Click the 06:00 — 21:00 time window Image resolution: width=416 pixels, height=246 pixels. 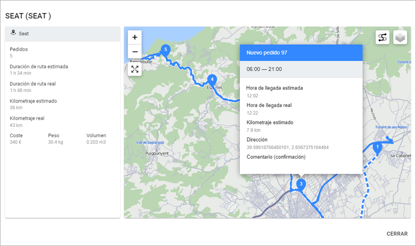(264, 69)
